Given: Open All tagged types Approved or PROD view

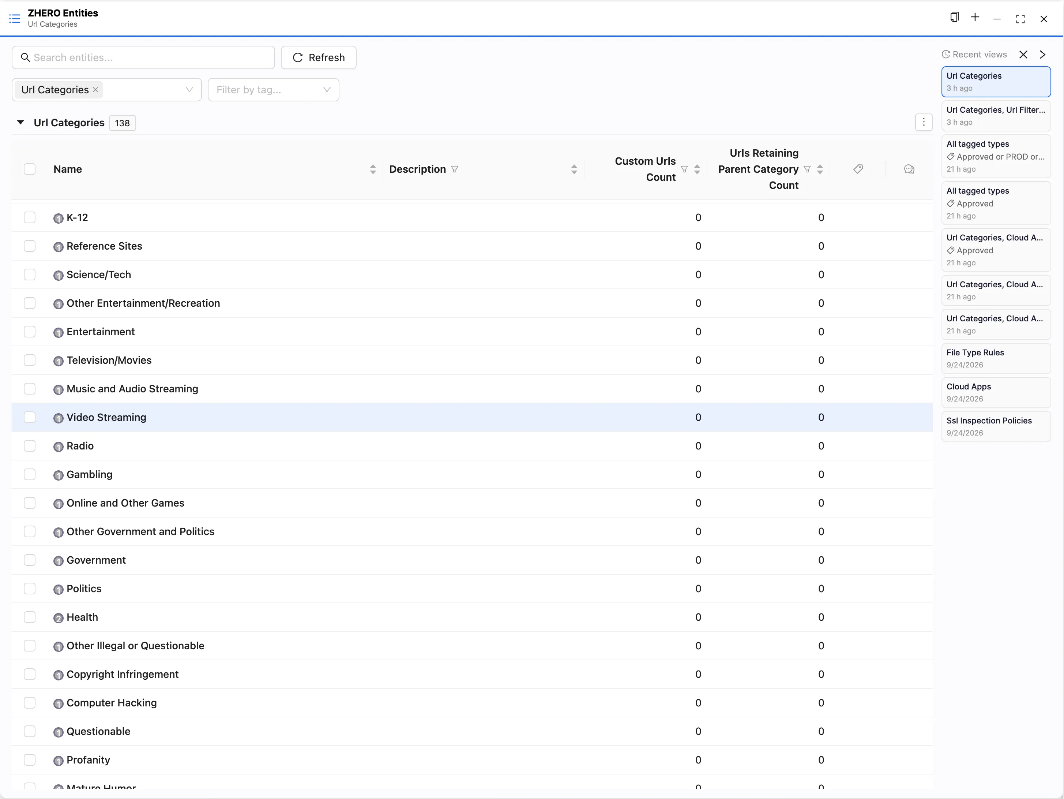Looking at the screenshot, I should (x=996, y=156).
